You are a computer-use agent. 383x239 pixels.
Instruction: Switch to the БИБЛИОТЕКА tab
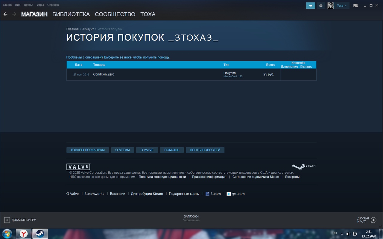tap(71, 14)
